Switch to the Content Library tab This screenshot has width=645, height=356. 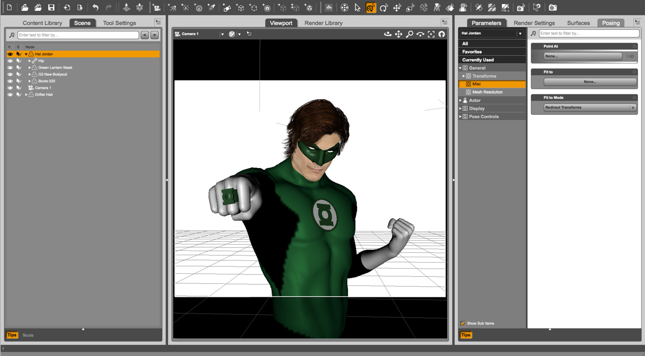(x=42, y=23)
